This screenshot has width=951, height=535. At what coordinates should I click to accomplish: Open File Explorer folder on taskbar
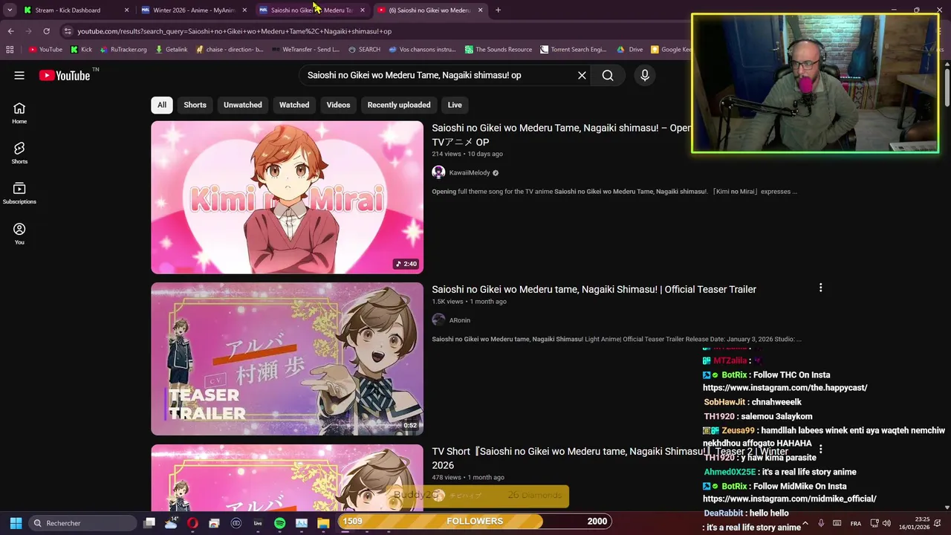[x=323, y=523]
